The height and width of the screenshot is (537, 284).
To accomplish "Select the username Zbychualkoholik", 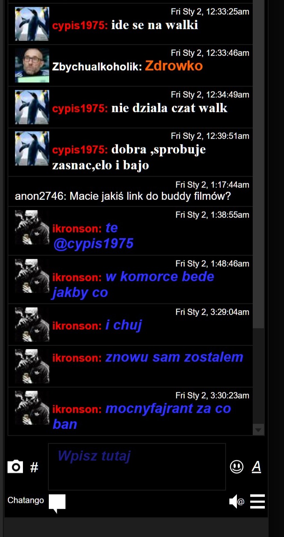I will (97, 67).
